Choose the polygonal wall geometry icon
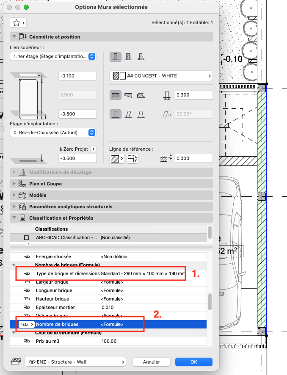The height and width of the screenshot is (375, 287). coord(141,95)
